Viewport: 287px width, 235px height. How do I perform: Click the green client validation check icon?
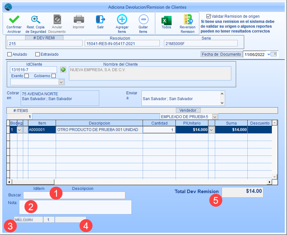click(63, 70)
